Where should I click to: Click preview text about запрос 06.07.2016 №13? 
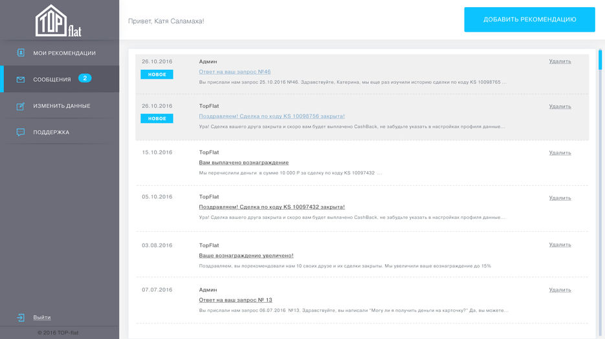353,310
